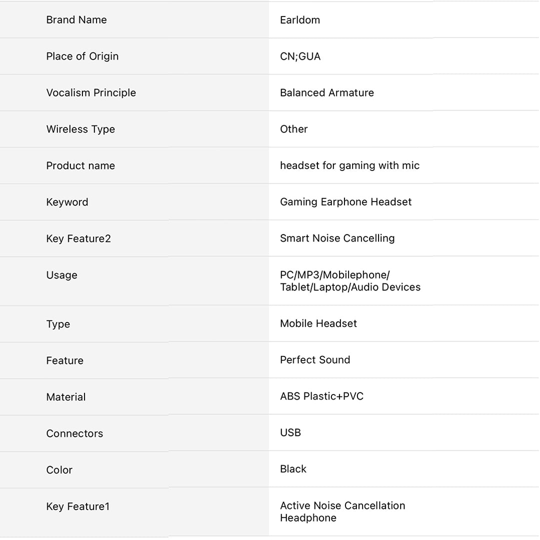Select 'headset for gaming with mic' text
This screenshot has width=540, height=540.
tap(350, 165)
